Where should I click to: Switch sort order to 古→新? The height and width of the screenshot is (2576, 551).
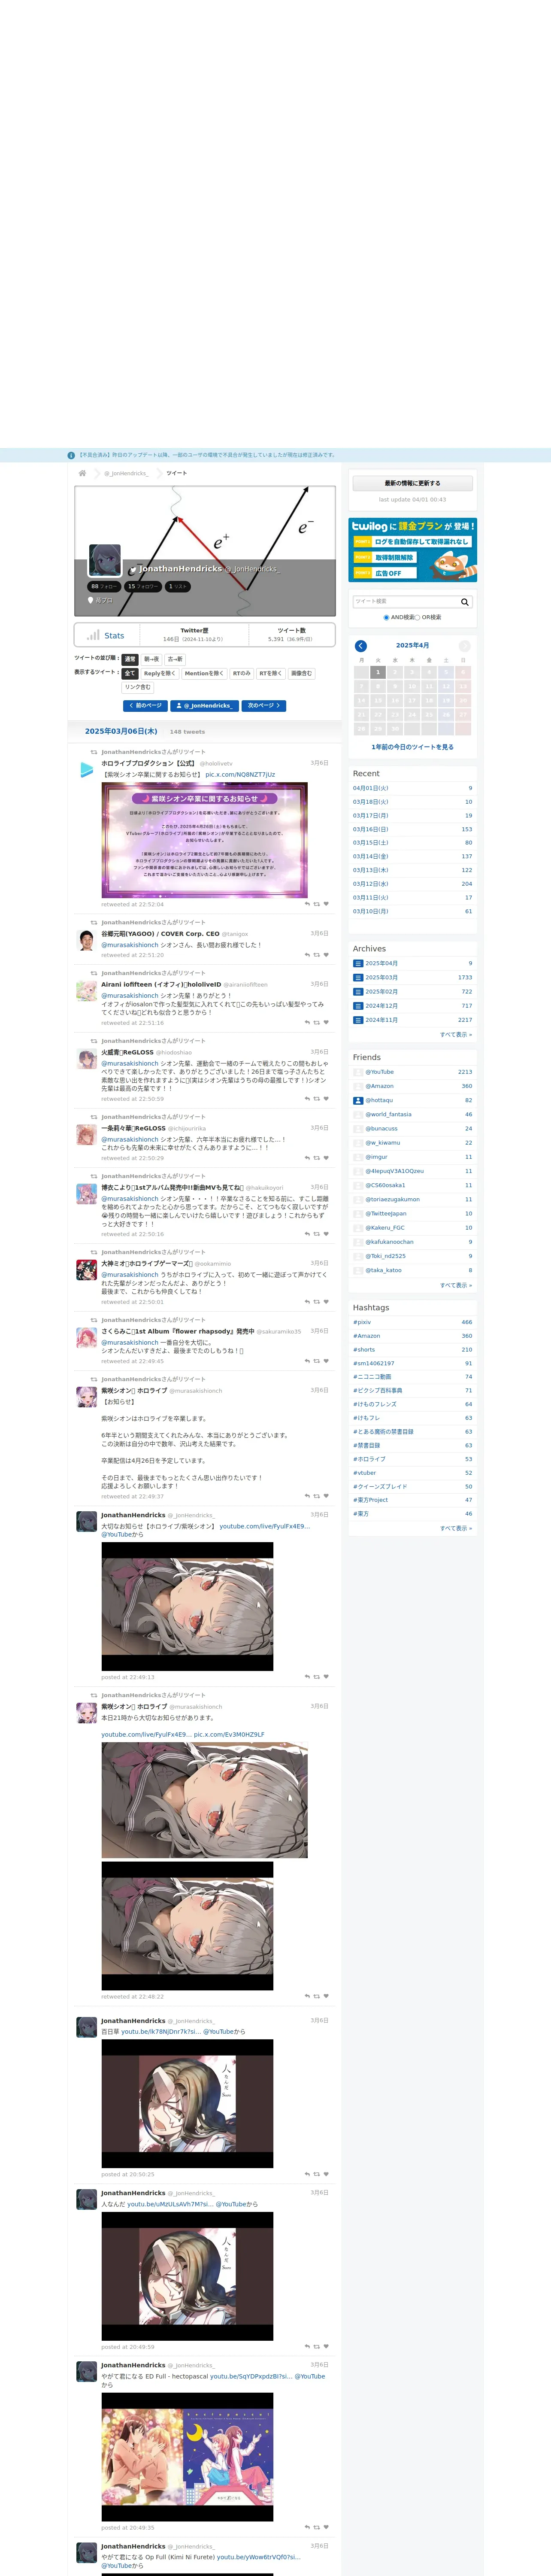click(x=175, y=659)
